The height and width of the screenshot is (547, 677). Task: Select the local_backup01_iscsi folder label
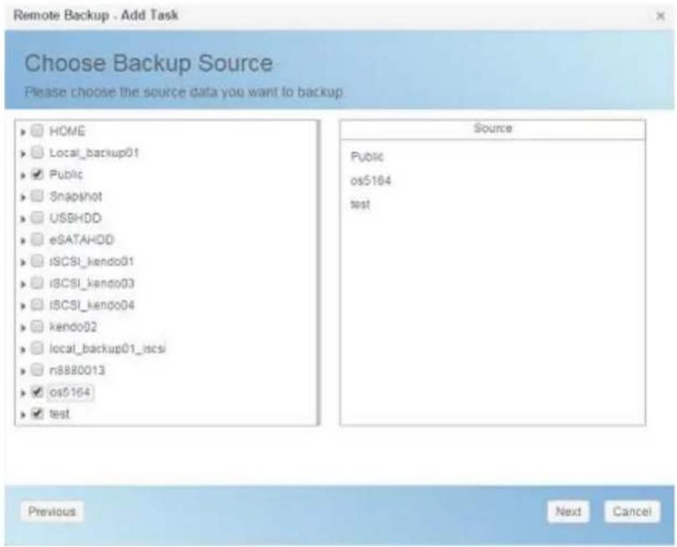click(107, 348)
